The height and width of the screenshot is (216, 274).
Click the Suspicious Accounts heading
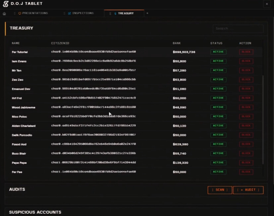click(35, 212)
